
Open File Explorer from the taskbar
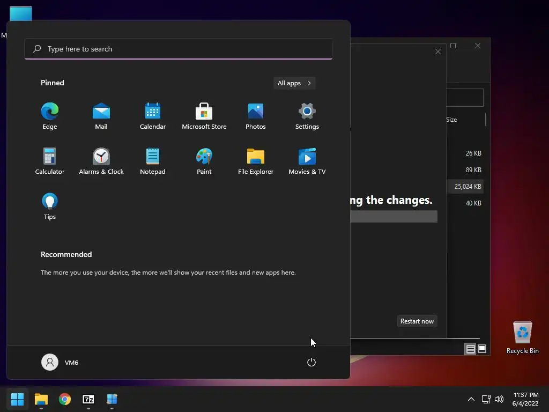[41, 399]
